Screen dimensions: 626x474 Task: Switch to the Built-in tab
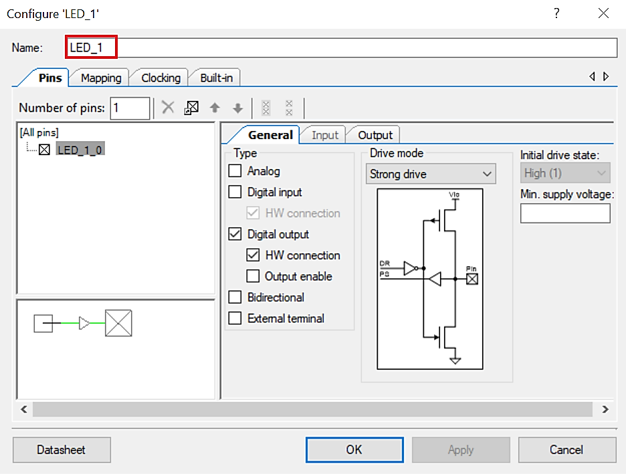pyautogui.click(x=217, y=78)
